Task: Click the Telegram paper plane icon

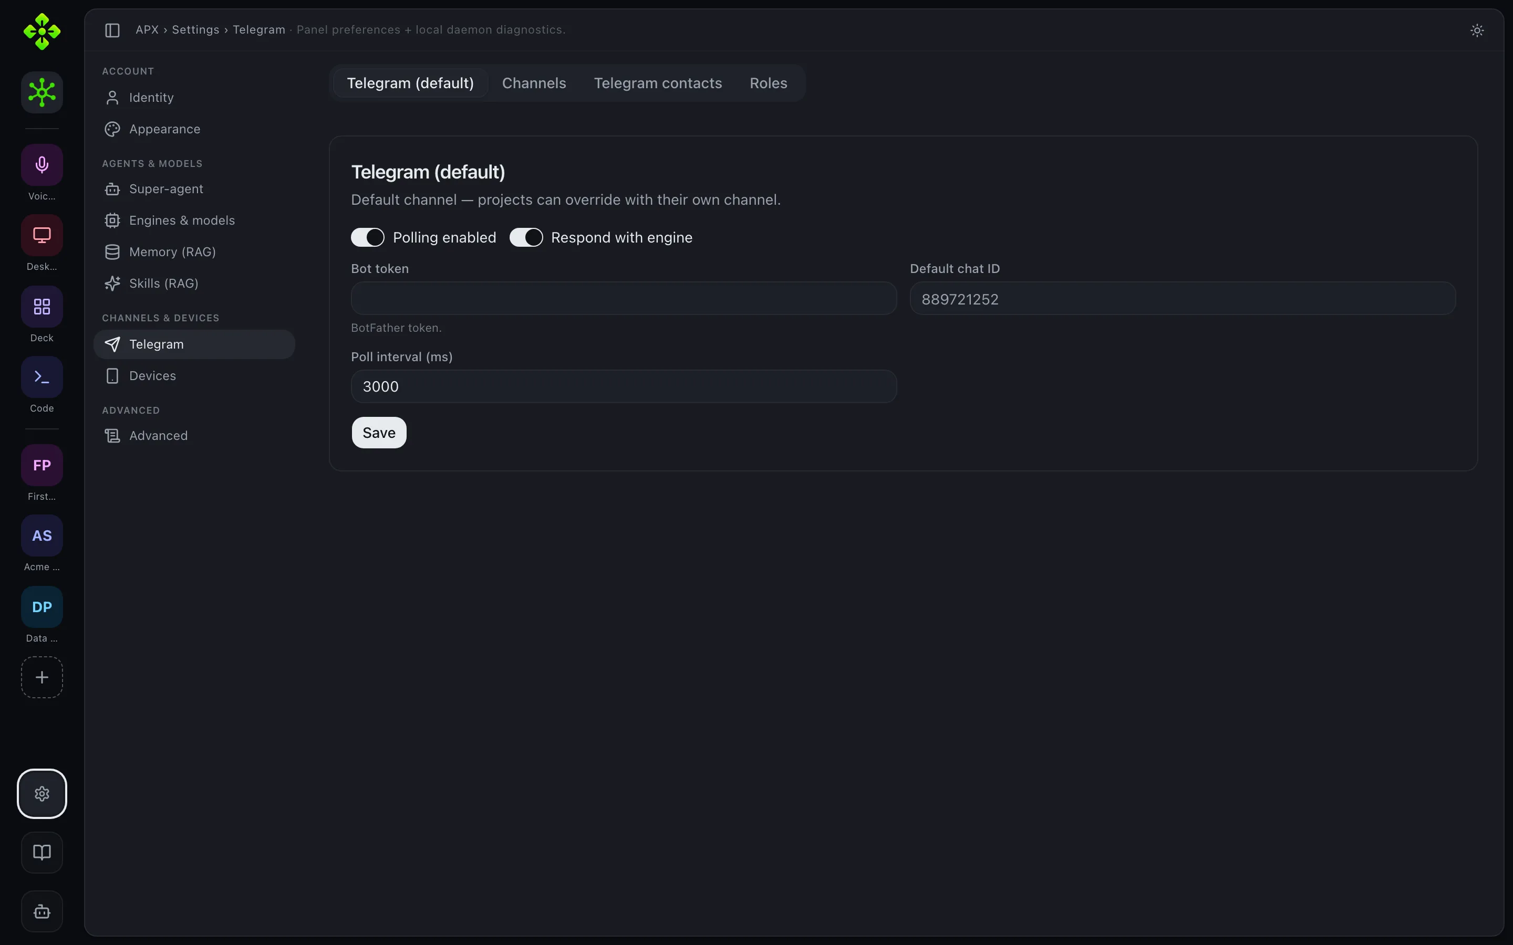Action: pos(112,344)
